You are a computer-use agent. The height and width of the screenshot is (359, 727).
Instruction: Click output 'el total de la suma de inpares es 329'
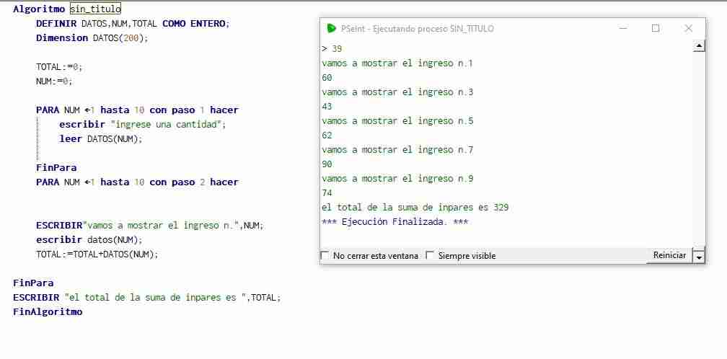pyautogui.click(x=415, y=207)
